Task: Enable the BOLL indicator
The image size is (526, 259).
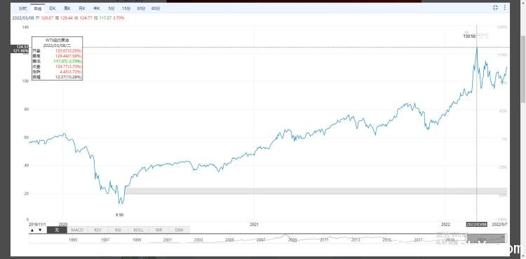Action: point(139,230)
